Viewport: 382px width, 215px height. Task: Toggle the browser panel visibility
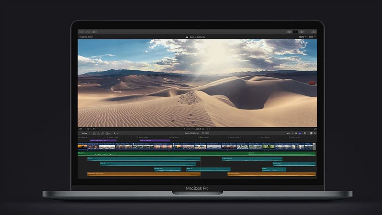coord(289,32)
